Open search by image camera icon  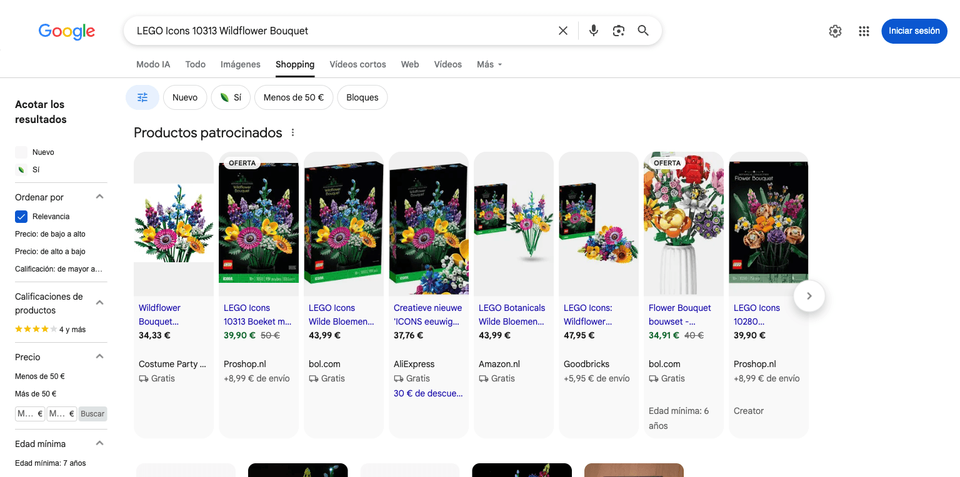pyautogui.click(x=619, y=31)
